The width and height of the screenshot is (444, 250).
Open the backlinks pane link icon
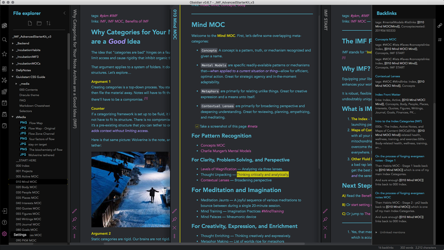point(440,25)
